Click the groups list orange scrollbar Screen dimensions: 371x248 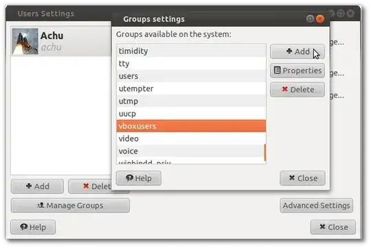coord(265,153)
